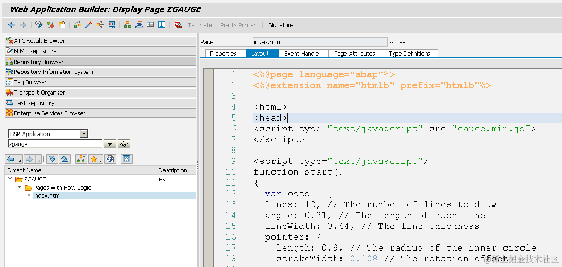Click the Page field showing index.htm
The height and width of the screenshot is (267, 562).
[320, 42]
